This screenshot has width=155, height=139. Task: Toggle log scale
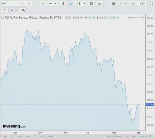133,136
